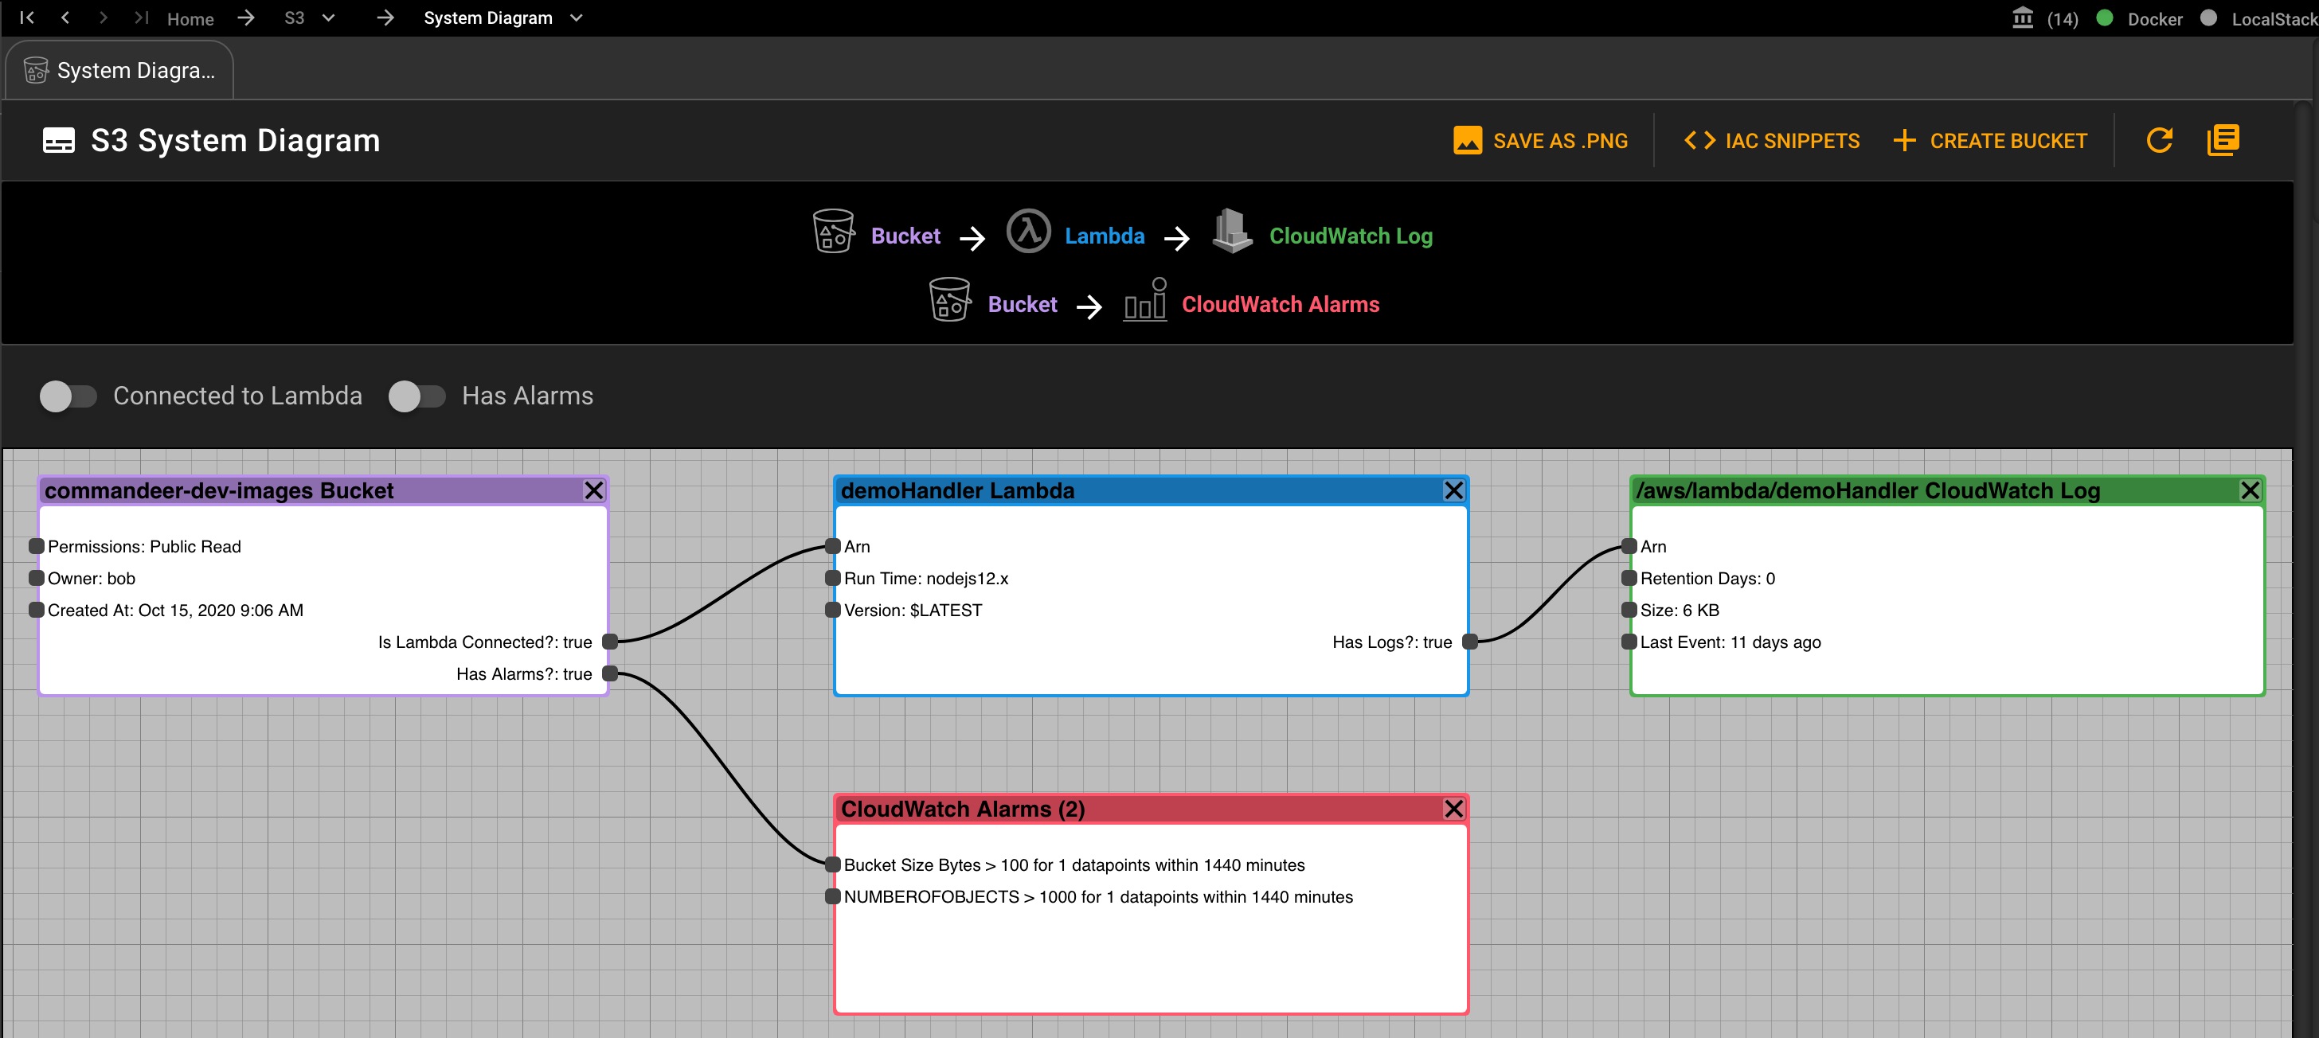Click the Retention Days port
Image resolution: width=2319 pixels, height=1038 pixels.
1629,577
